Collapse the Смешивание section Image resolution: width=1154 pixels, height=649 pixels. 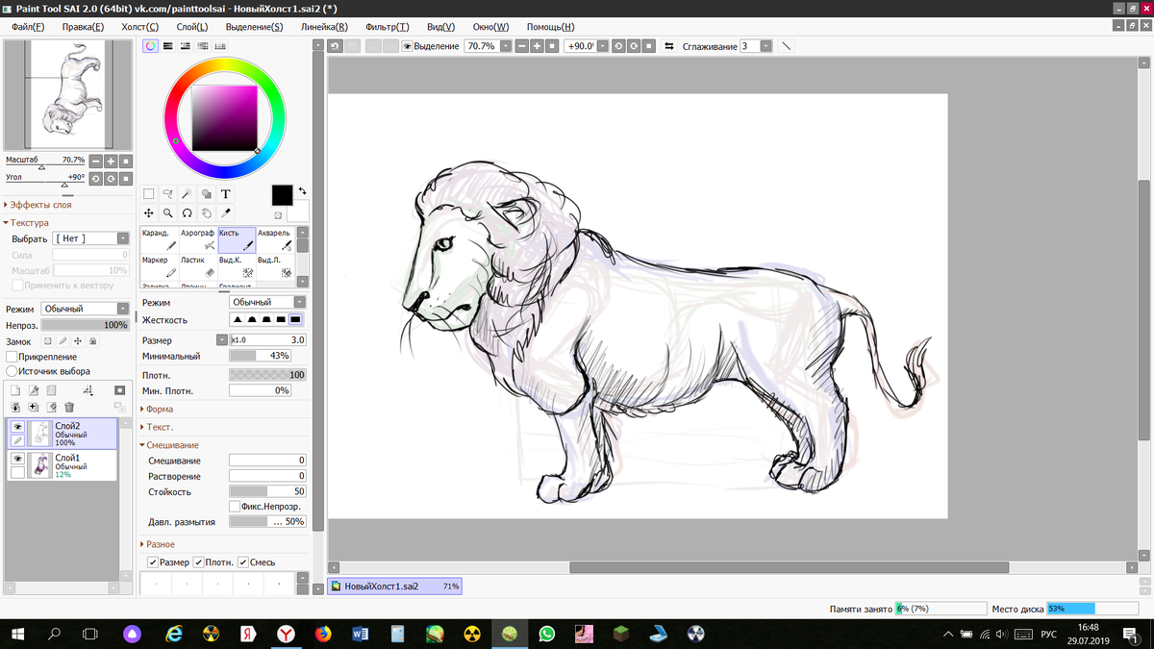click(x=170, y=445)
